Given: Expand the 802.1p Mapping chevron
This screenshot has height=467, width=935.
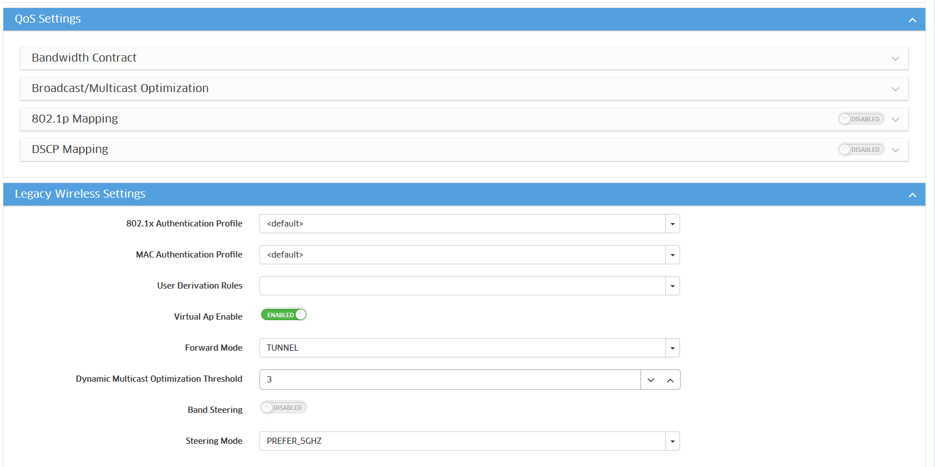Looking at the screenshot, I should [x=895, y=120].
